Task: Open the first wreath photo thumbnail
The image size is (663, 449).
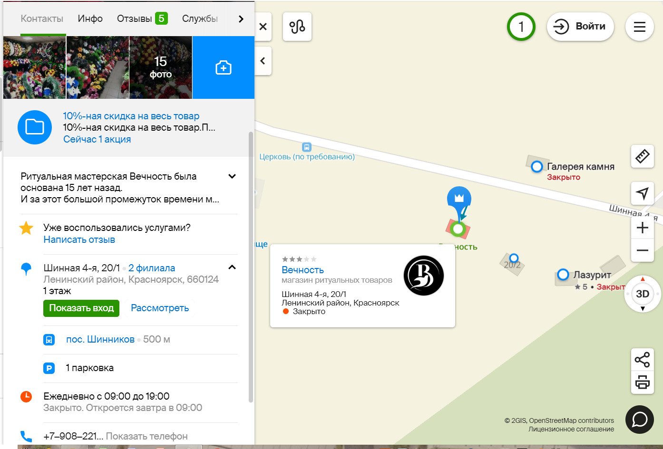Action: [35, 67]
